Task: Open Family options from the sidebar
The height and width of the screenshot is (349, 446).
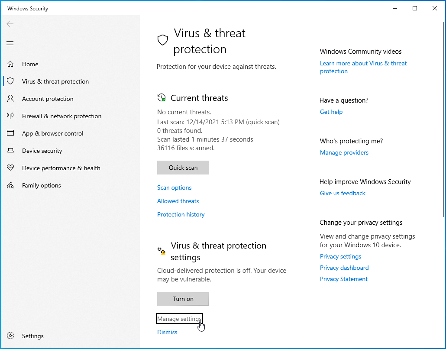Action: [41, 185]
